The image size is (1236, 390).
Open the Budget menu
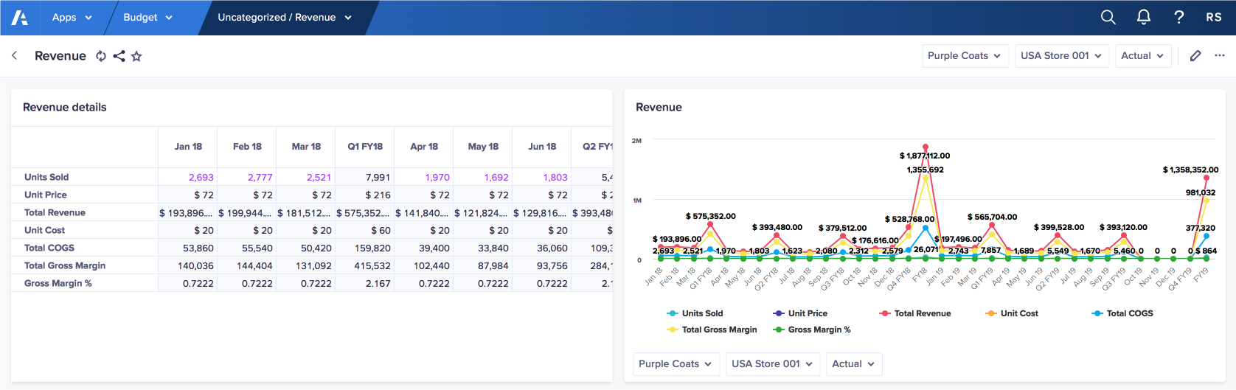(x=147, y=18)
